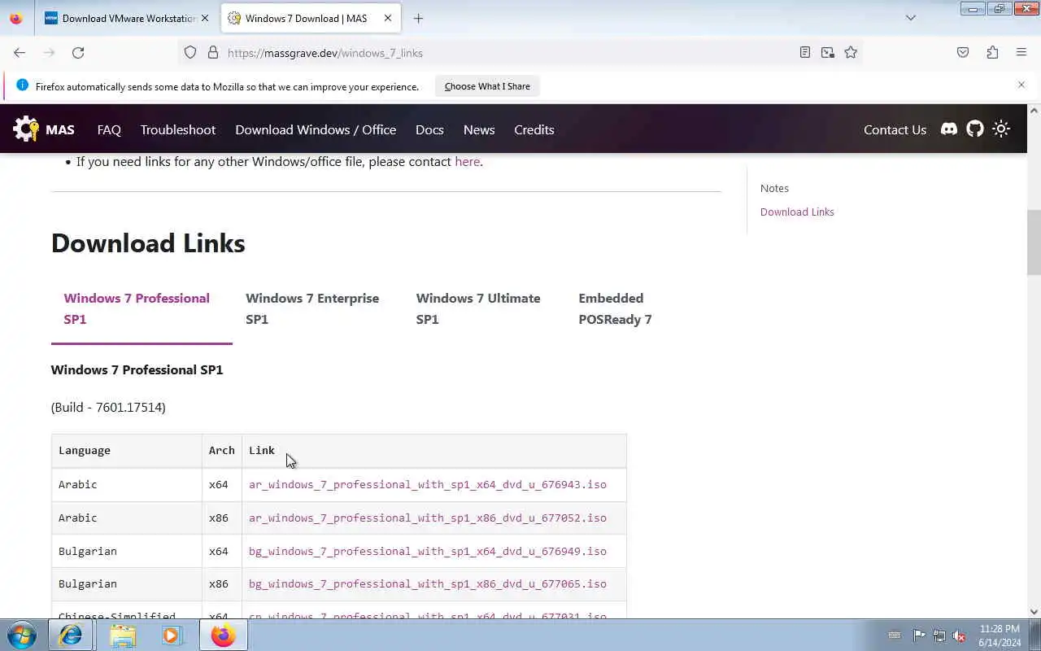Switch to Download VMware Workstation tab

pos(126,18)
